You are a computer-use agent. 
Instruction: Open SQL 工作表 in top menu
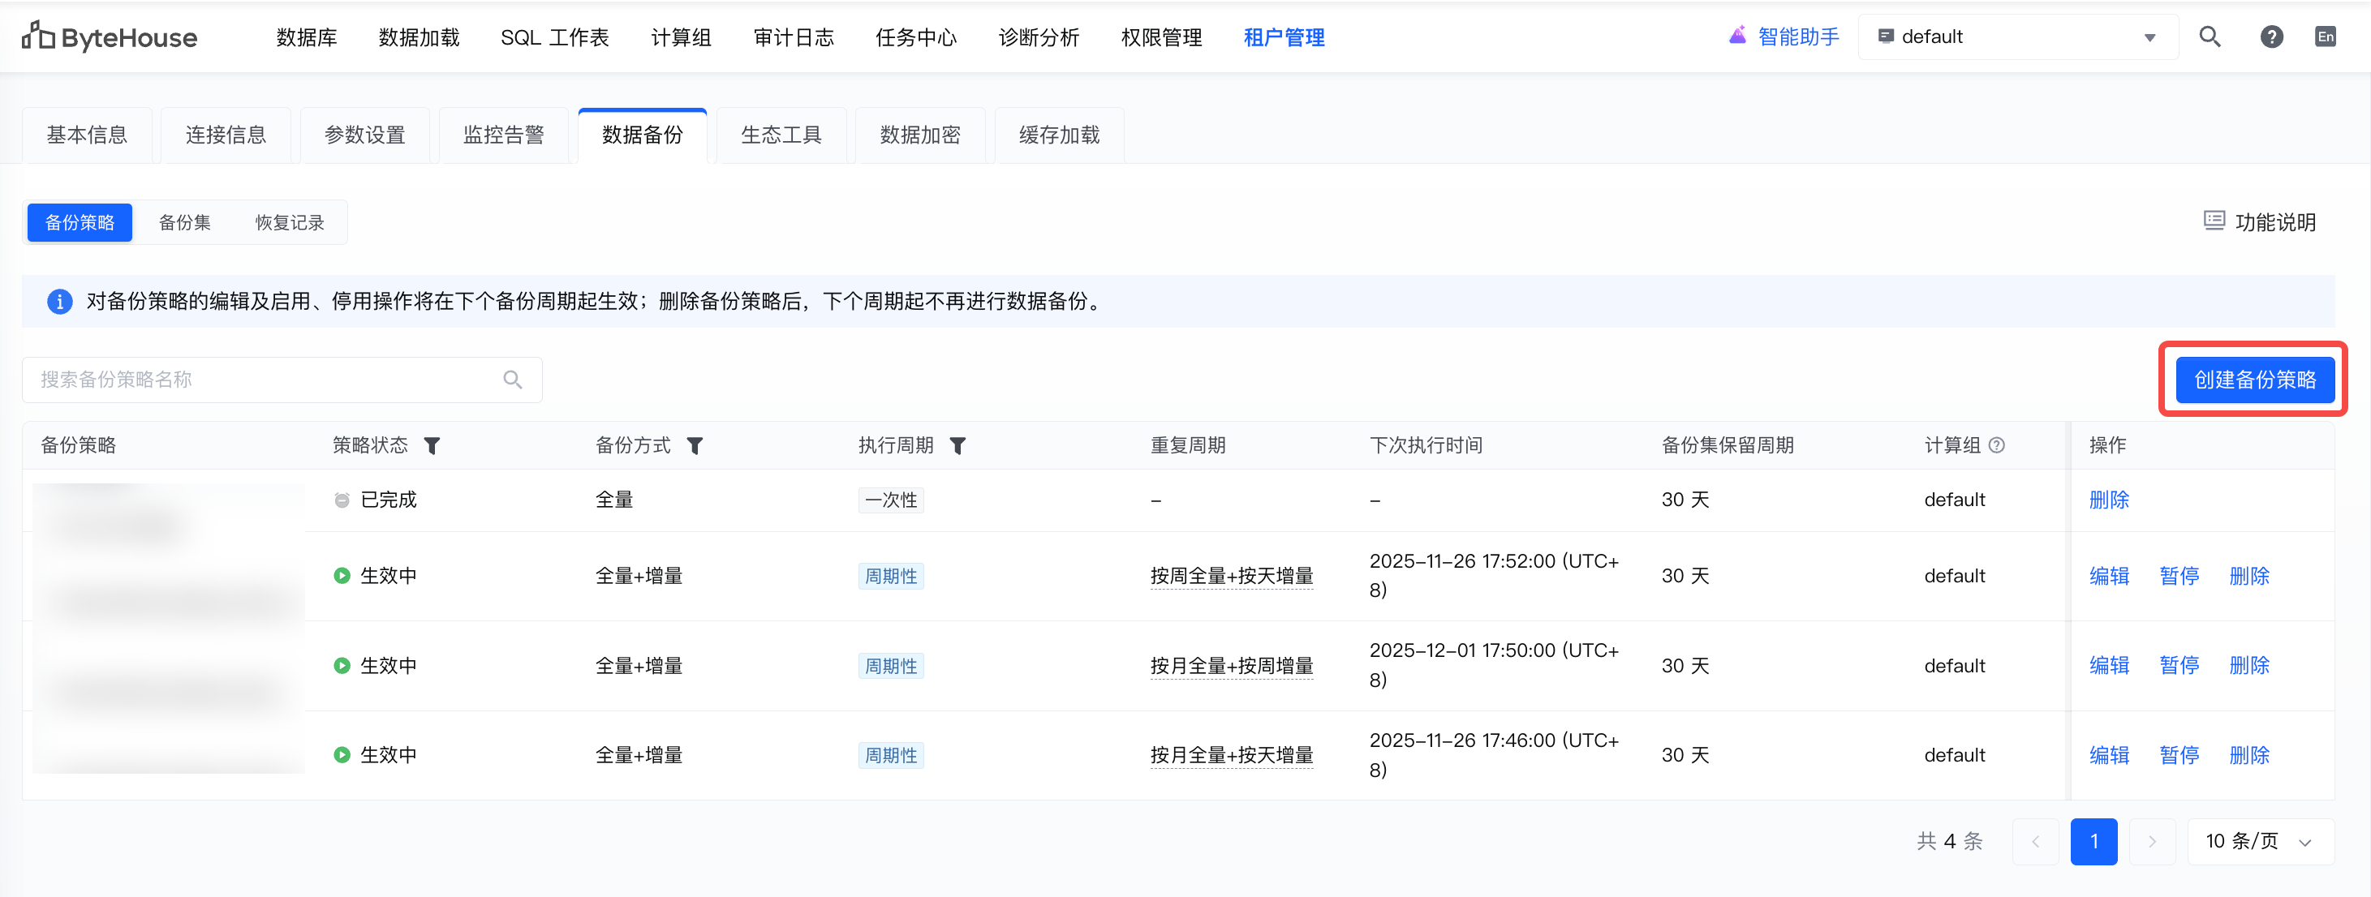tap(554, 38)
